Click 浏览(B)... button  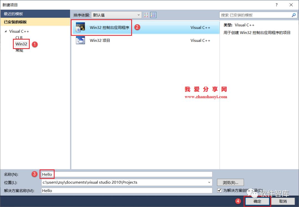[230, 183]
